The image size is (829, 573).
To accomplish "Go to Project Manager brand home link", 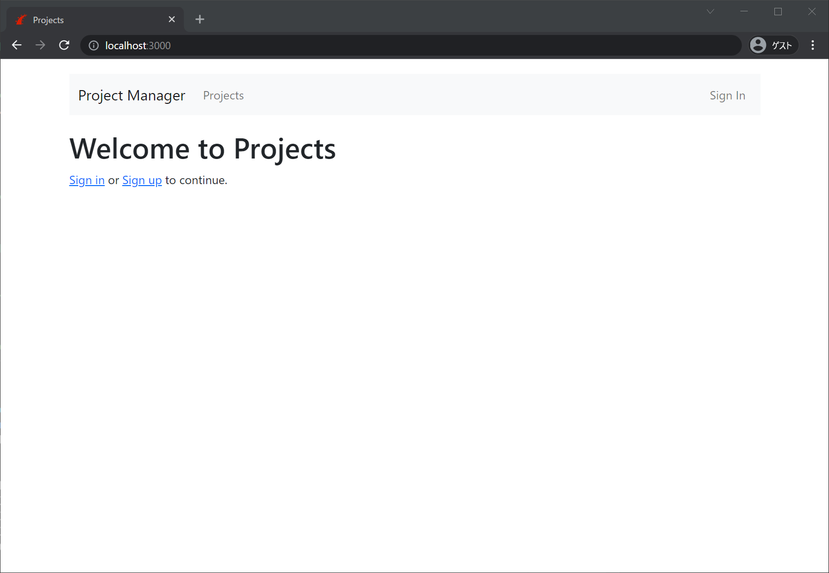I will 131,95.
